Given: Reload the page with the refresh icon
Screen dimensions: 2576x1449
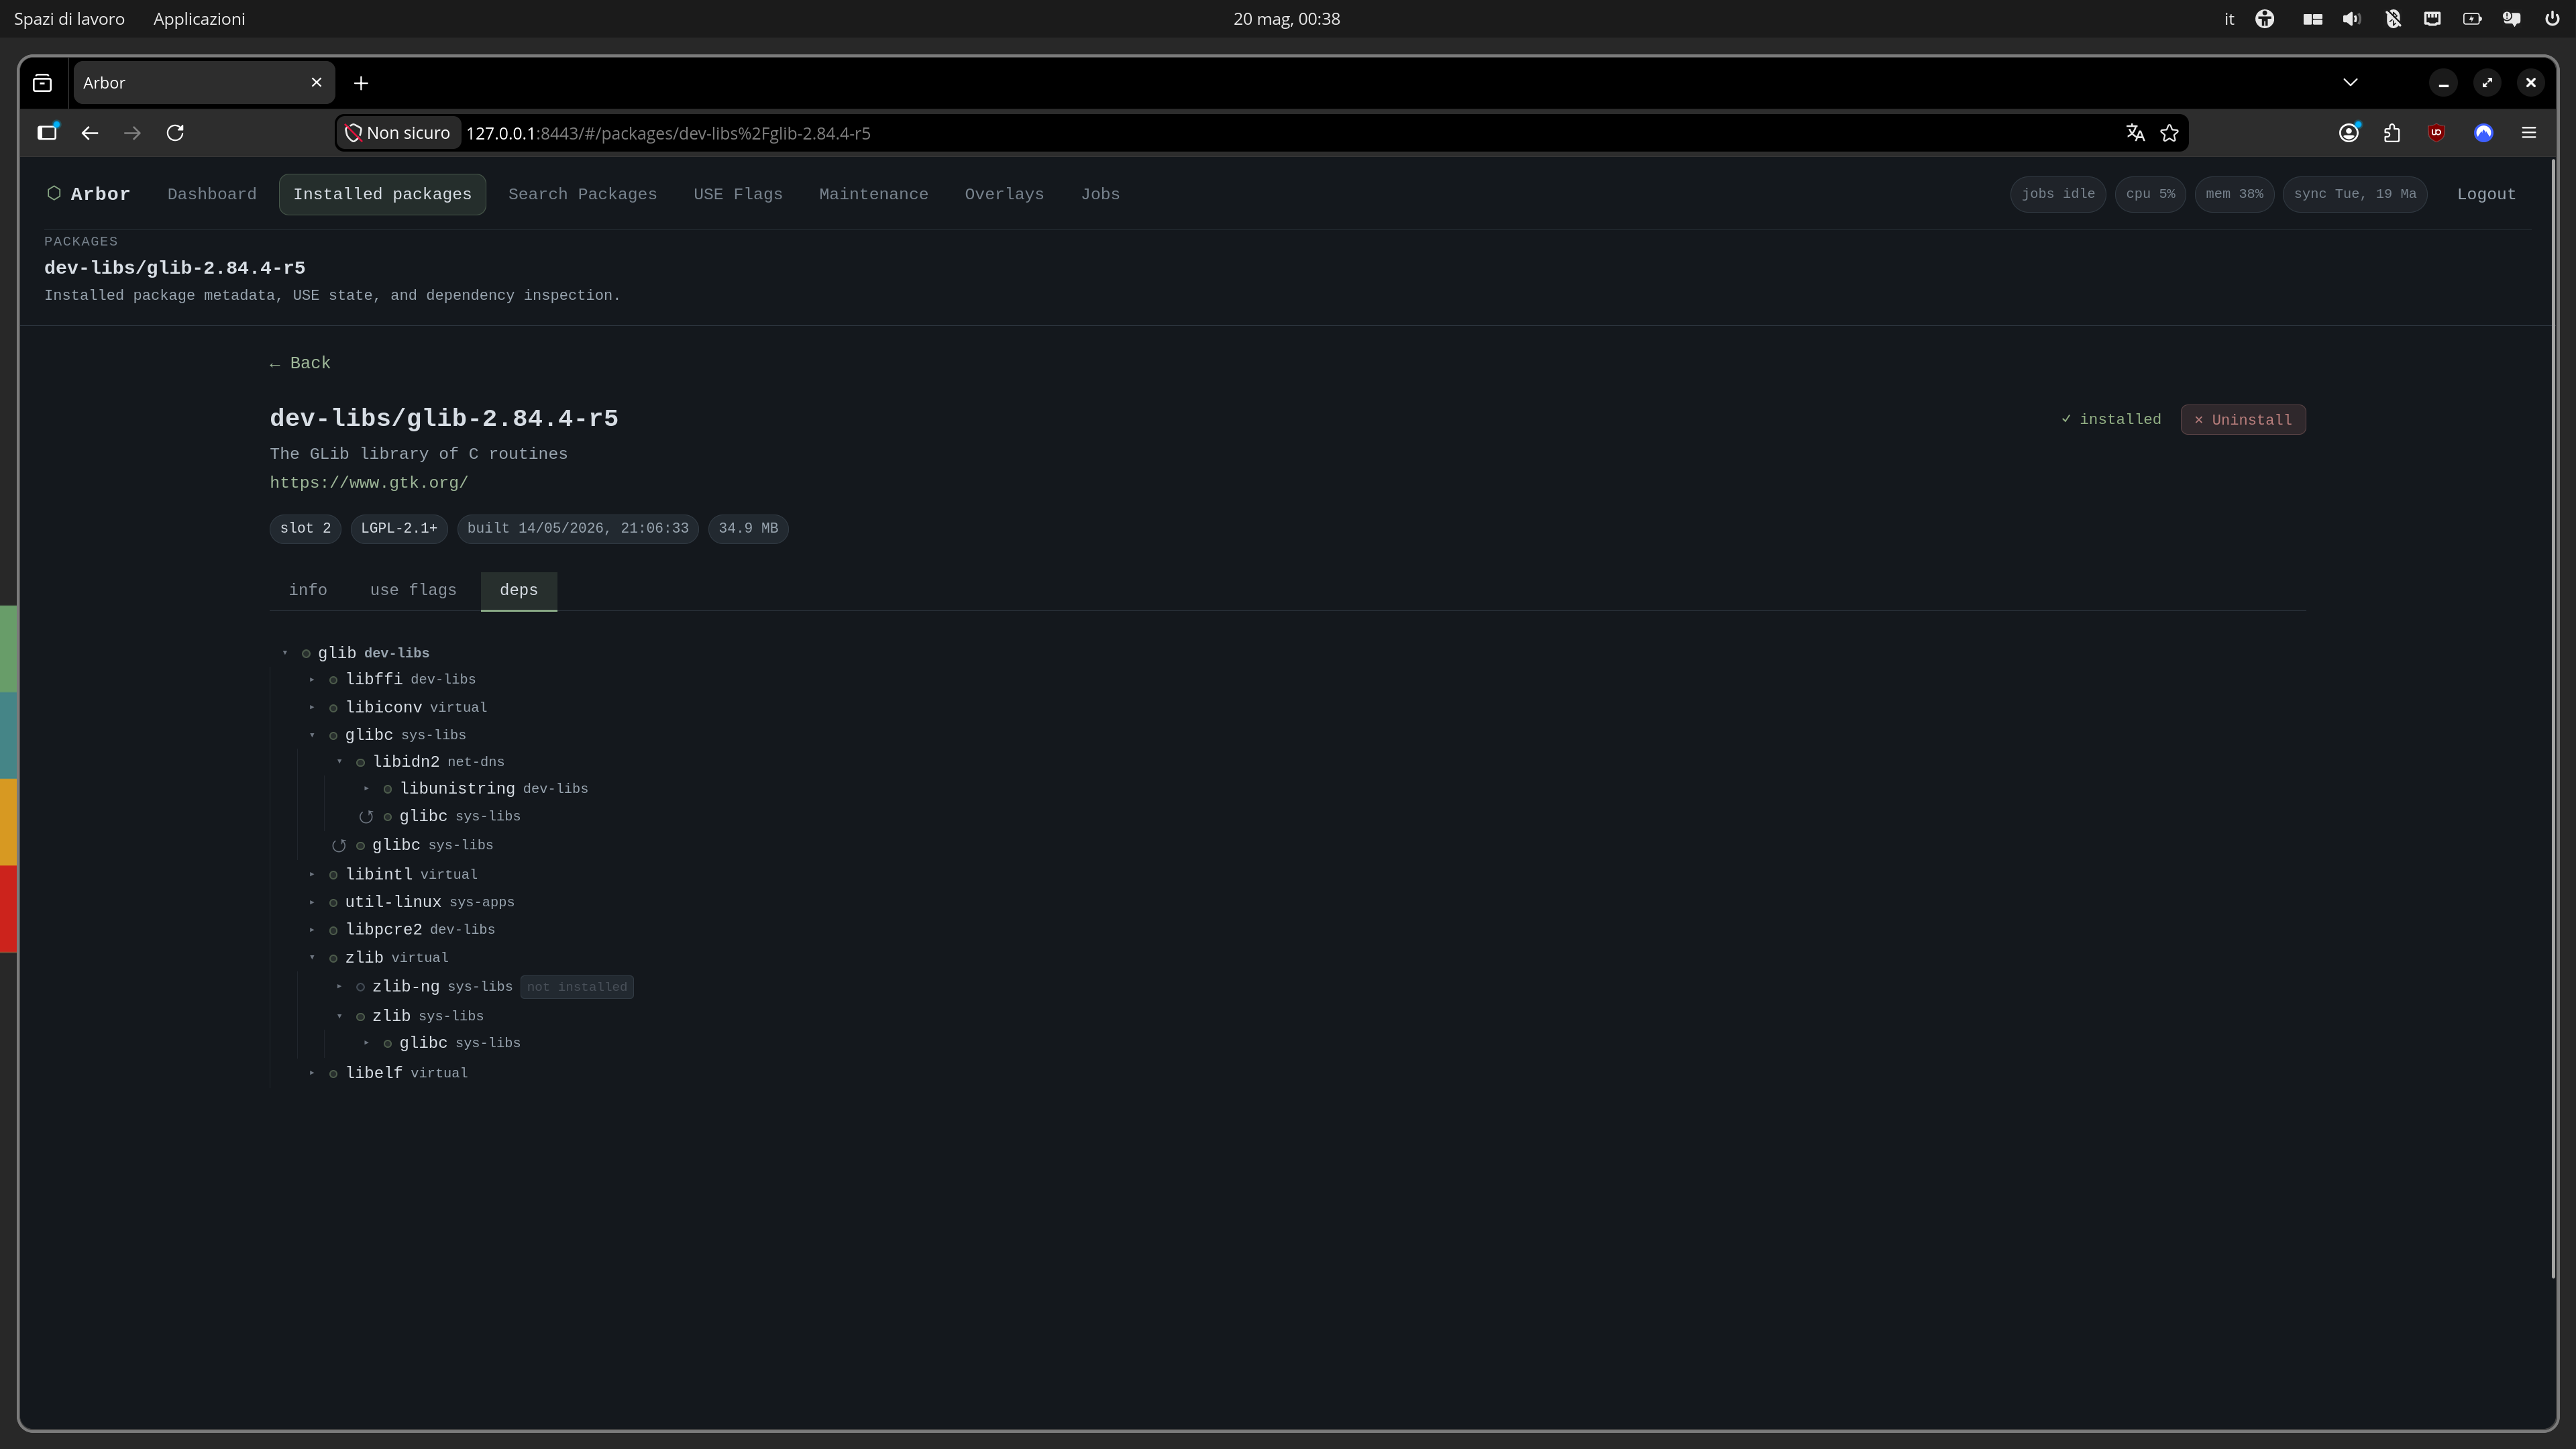Looking at the screenshot, I should coord(175,133).
